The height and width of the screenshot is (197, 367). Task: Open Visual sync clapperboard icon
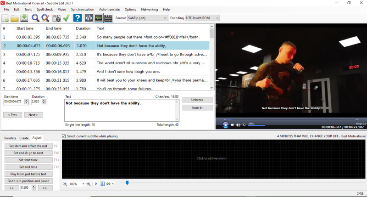coord(56,18)
